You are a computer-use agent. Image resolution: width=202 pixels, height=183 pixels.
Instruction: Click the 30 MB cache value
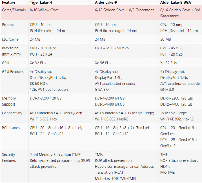point(166,40)
